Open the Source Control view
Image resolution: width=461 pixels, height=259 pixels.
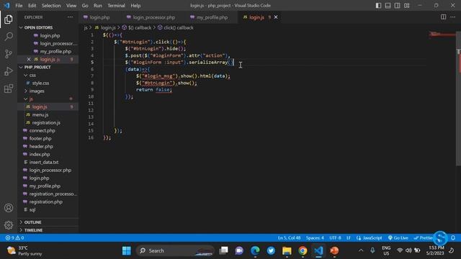click(x=9, y=54)
